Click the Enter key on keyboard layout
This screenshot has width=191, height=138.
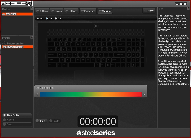click(x=119, y=54)
